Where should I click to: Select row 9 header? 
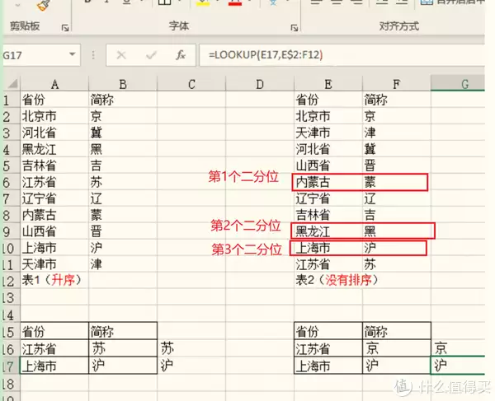[12, 231]
